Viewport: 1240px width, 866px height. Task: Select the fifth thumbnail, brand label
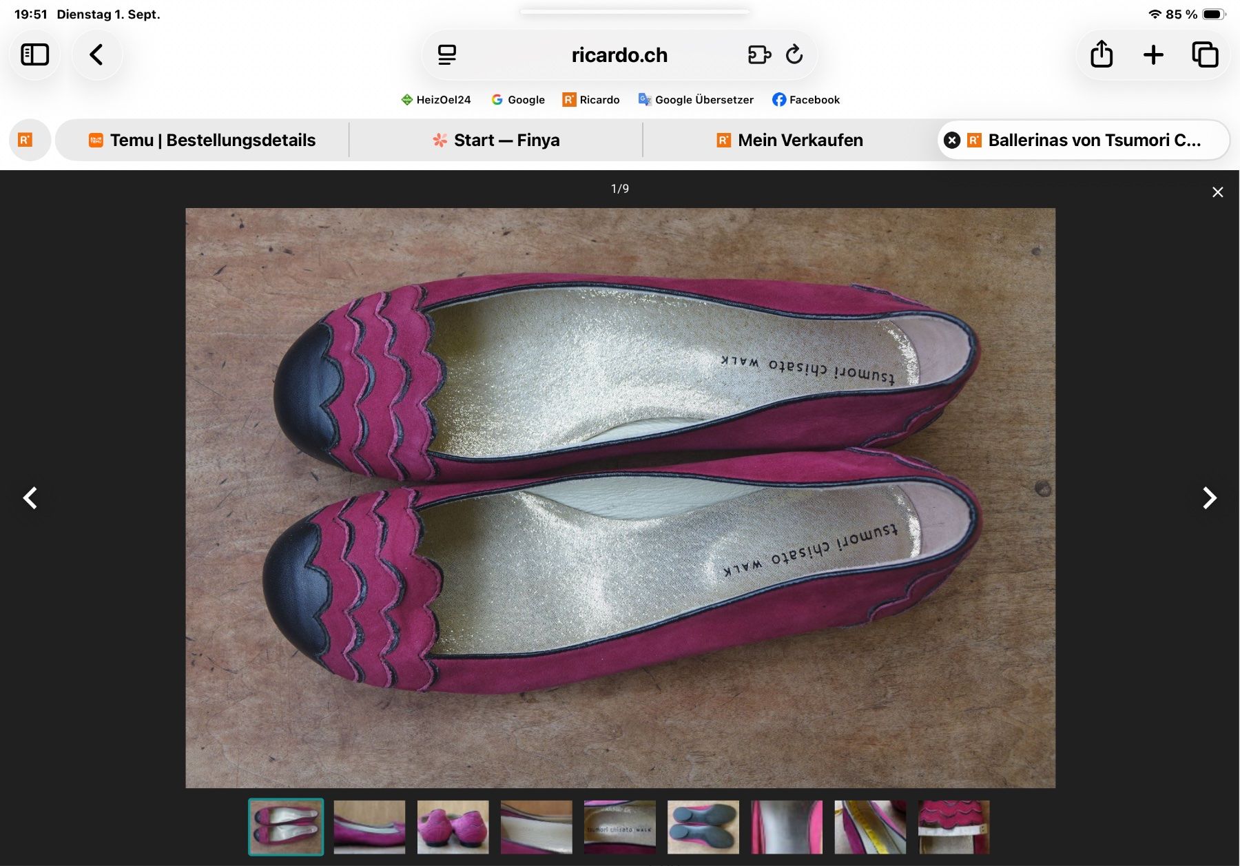click(x=620, y=827)
